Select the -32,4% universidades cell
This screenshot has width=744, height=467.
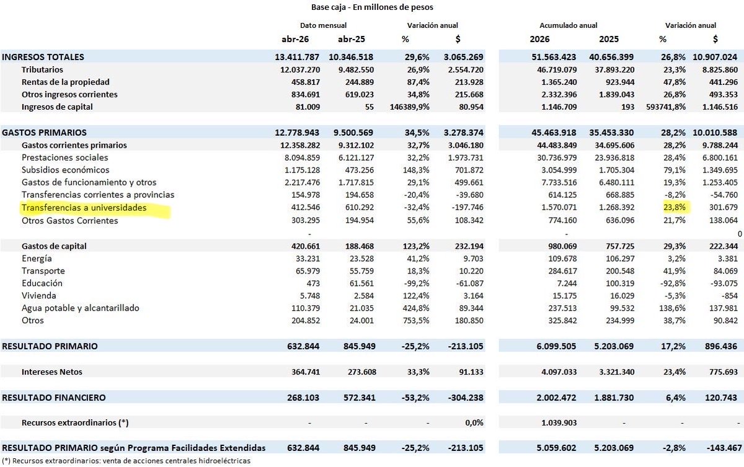(x=417, y=208)
